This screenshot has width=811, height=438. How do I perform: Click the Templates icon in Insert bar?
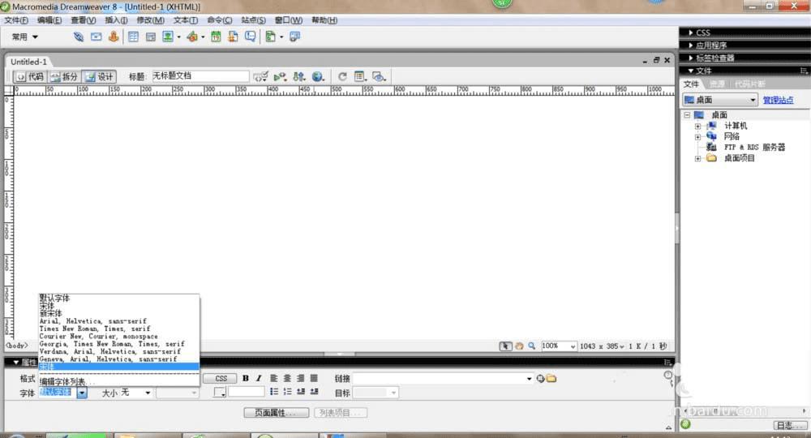tap(271, 36)
